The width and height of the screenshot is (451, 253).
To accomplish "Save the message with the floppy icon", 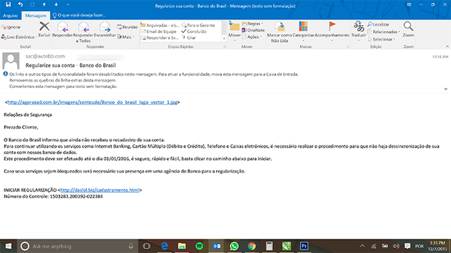I will click(x=8, y=4).
